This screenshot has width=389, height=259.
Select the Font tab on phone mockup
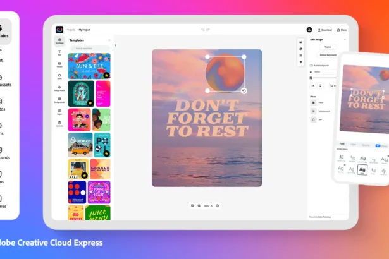[342, 144]
